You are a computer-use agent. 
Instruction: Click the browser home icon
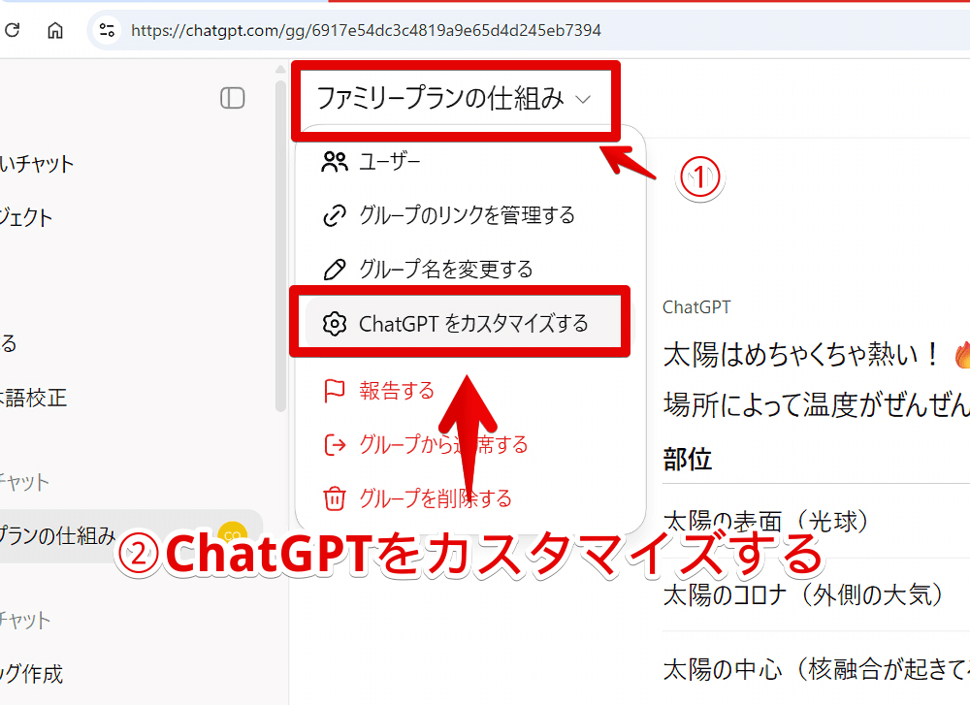pos(54,30)
